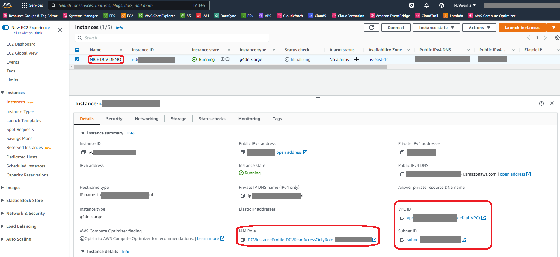The width and height of the screenshot is (560, 257).
Task: Open AWS Compute Optimizer shortcut
Action: coord(492,16)
